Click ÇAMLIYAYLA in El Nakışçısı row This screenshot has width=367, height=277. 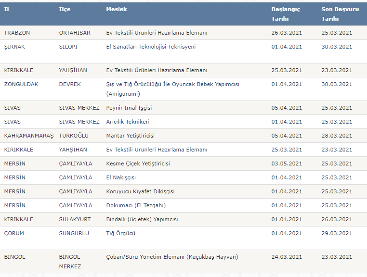click(x=76, y=177)
